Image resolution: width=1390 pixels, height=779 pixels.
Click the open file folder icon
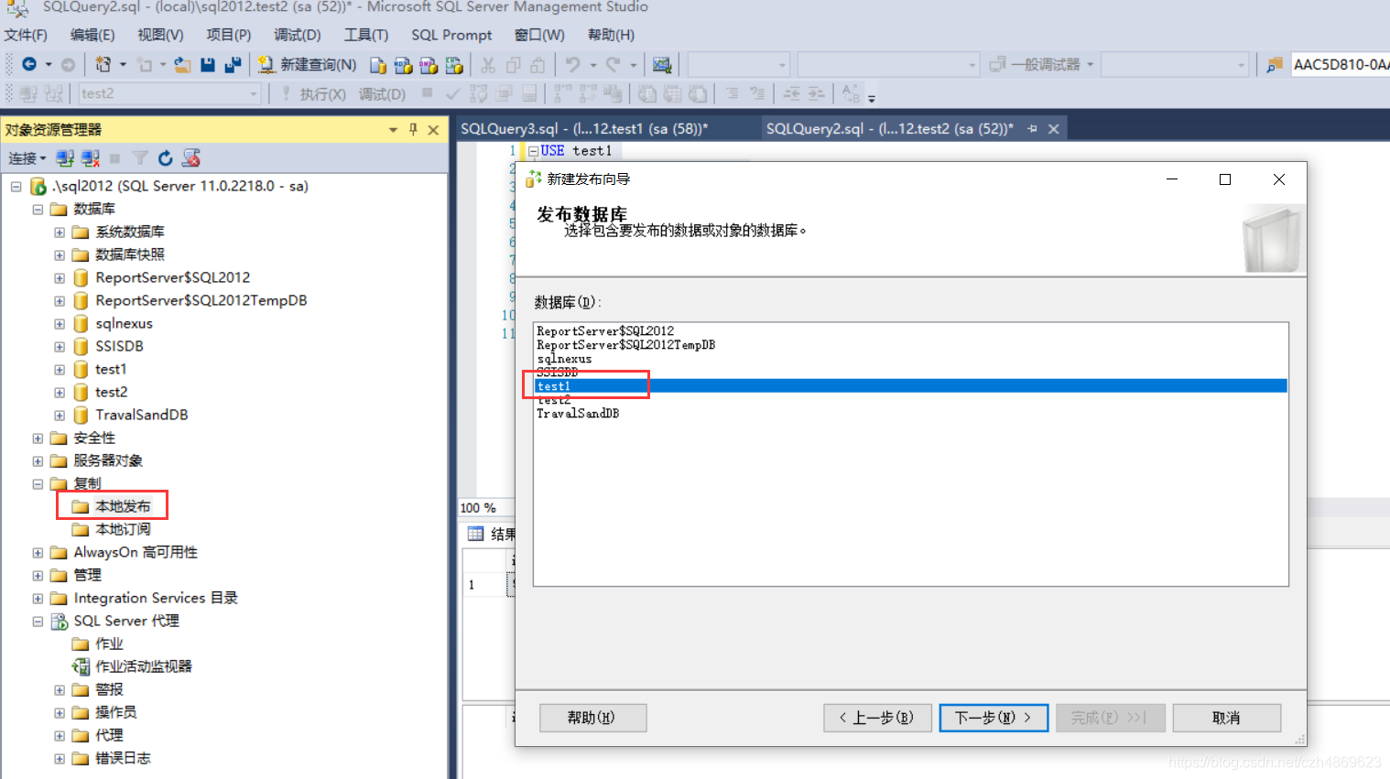[x=183, y=64]
